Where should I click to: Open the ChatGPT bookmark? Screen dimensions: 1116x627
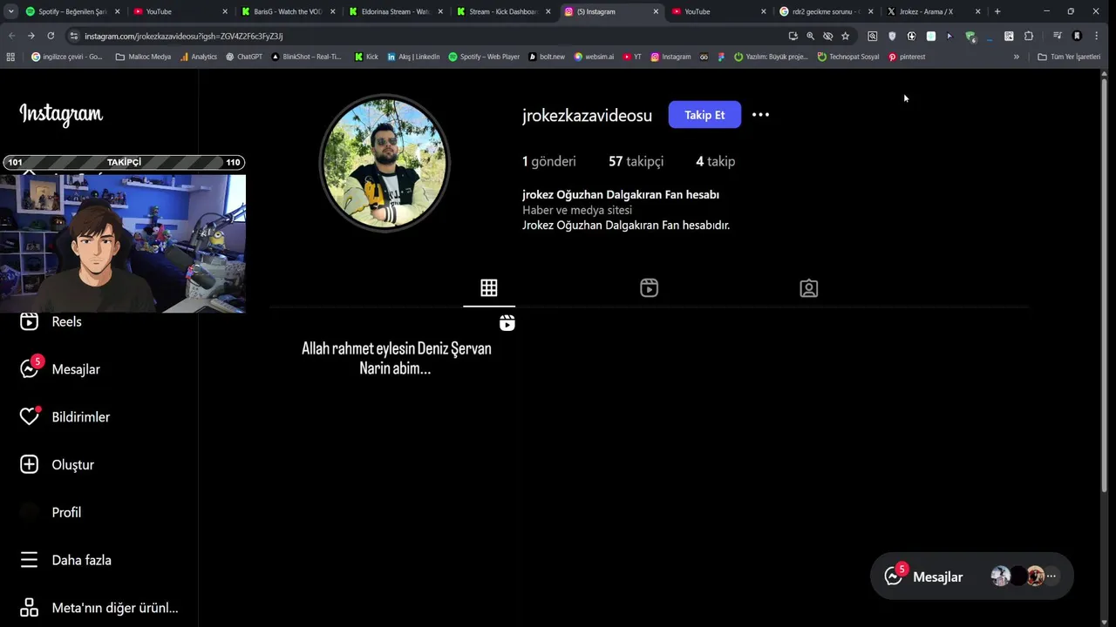point(243,57)
